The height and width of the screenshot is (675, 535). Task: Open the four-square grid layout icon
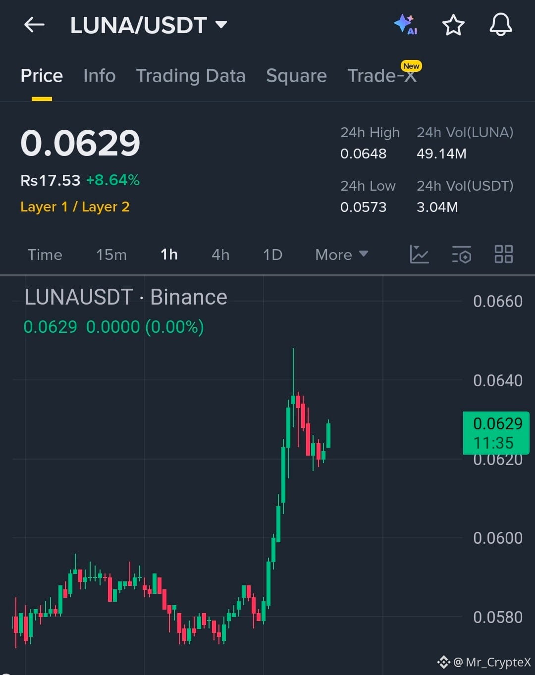tap(504, 254)
